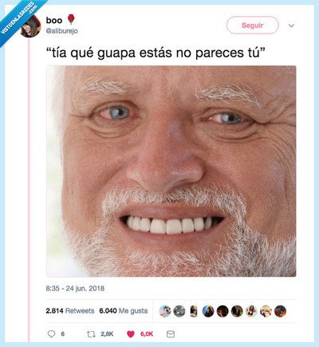Click the second liker avatar

point(179,311)
